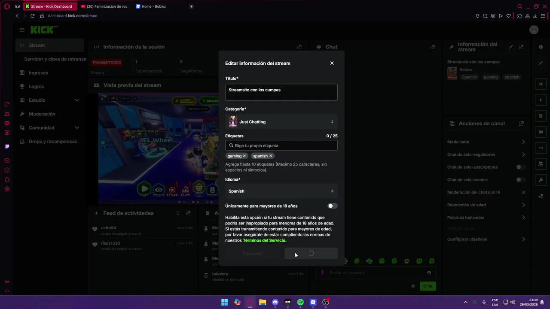Toggle Chat de solo-emotes

click(x=520, y=180)
